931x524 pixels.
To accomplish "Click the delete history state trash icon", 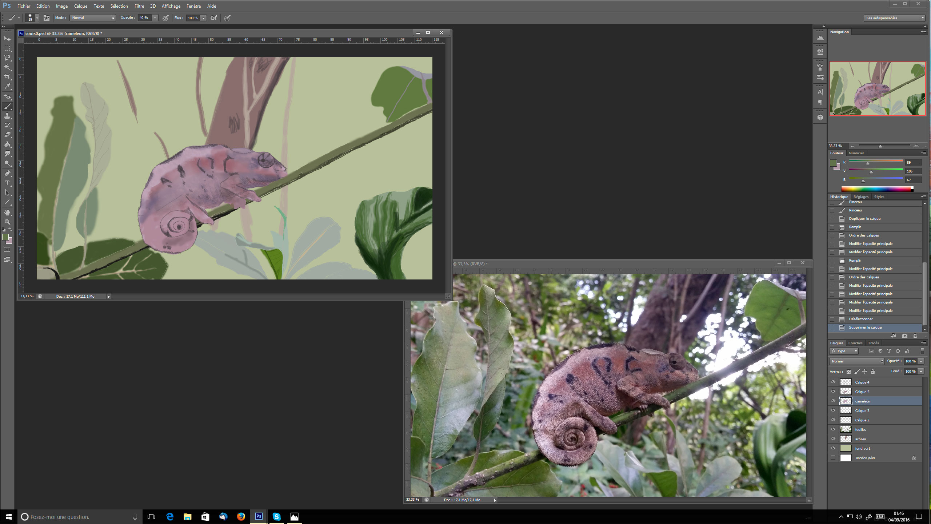I will [915, 336].
